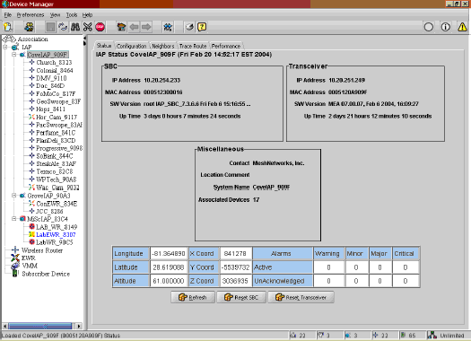The height and width of the screenshot is (341, 471).
Task: Click the tree scrollbar right arrow
Action: click(x=79, y=326)
